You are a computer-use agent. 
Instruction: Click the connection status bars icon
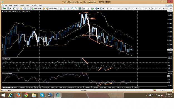tap(154, 90)
